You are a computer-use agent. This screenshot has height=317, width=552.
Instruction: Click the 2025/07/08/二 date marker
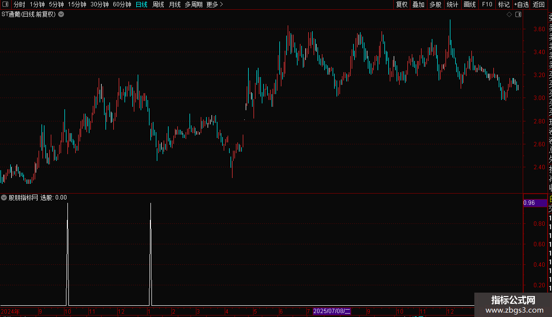click(332, 311)
